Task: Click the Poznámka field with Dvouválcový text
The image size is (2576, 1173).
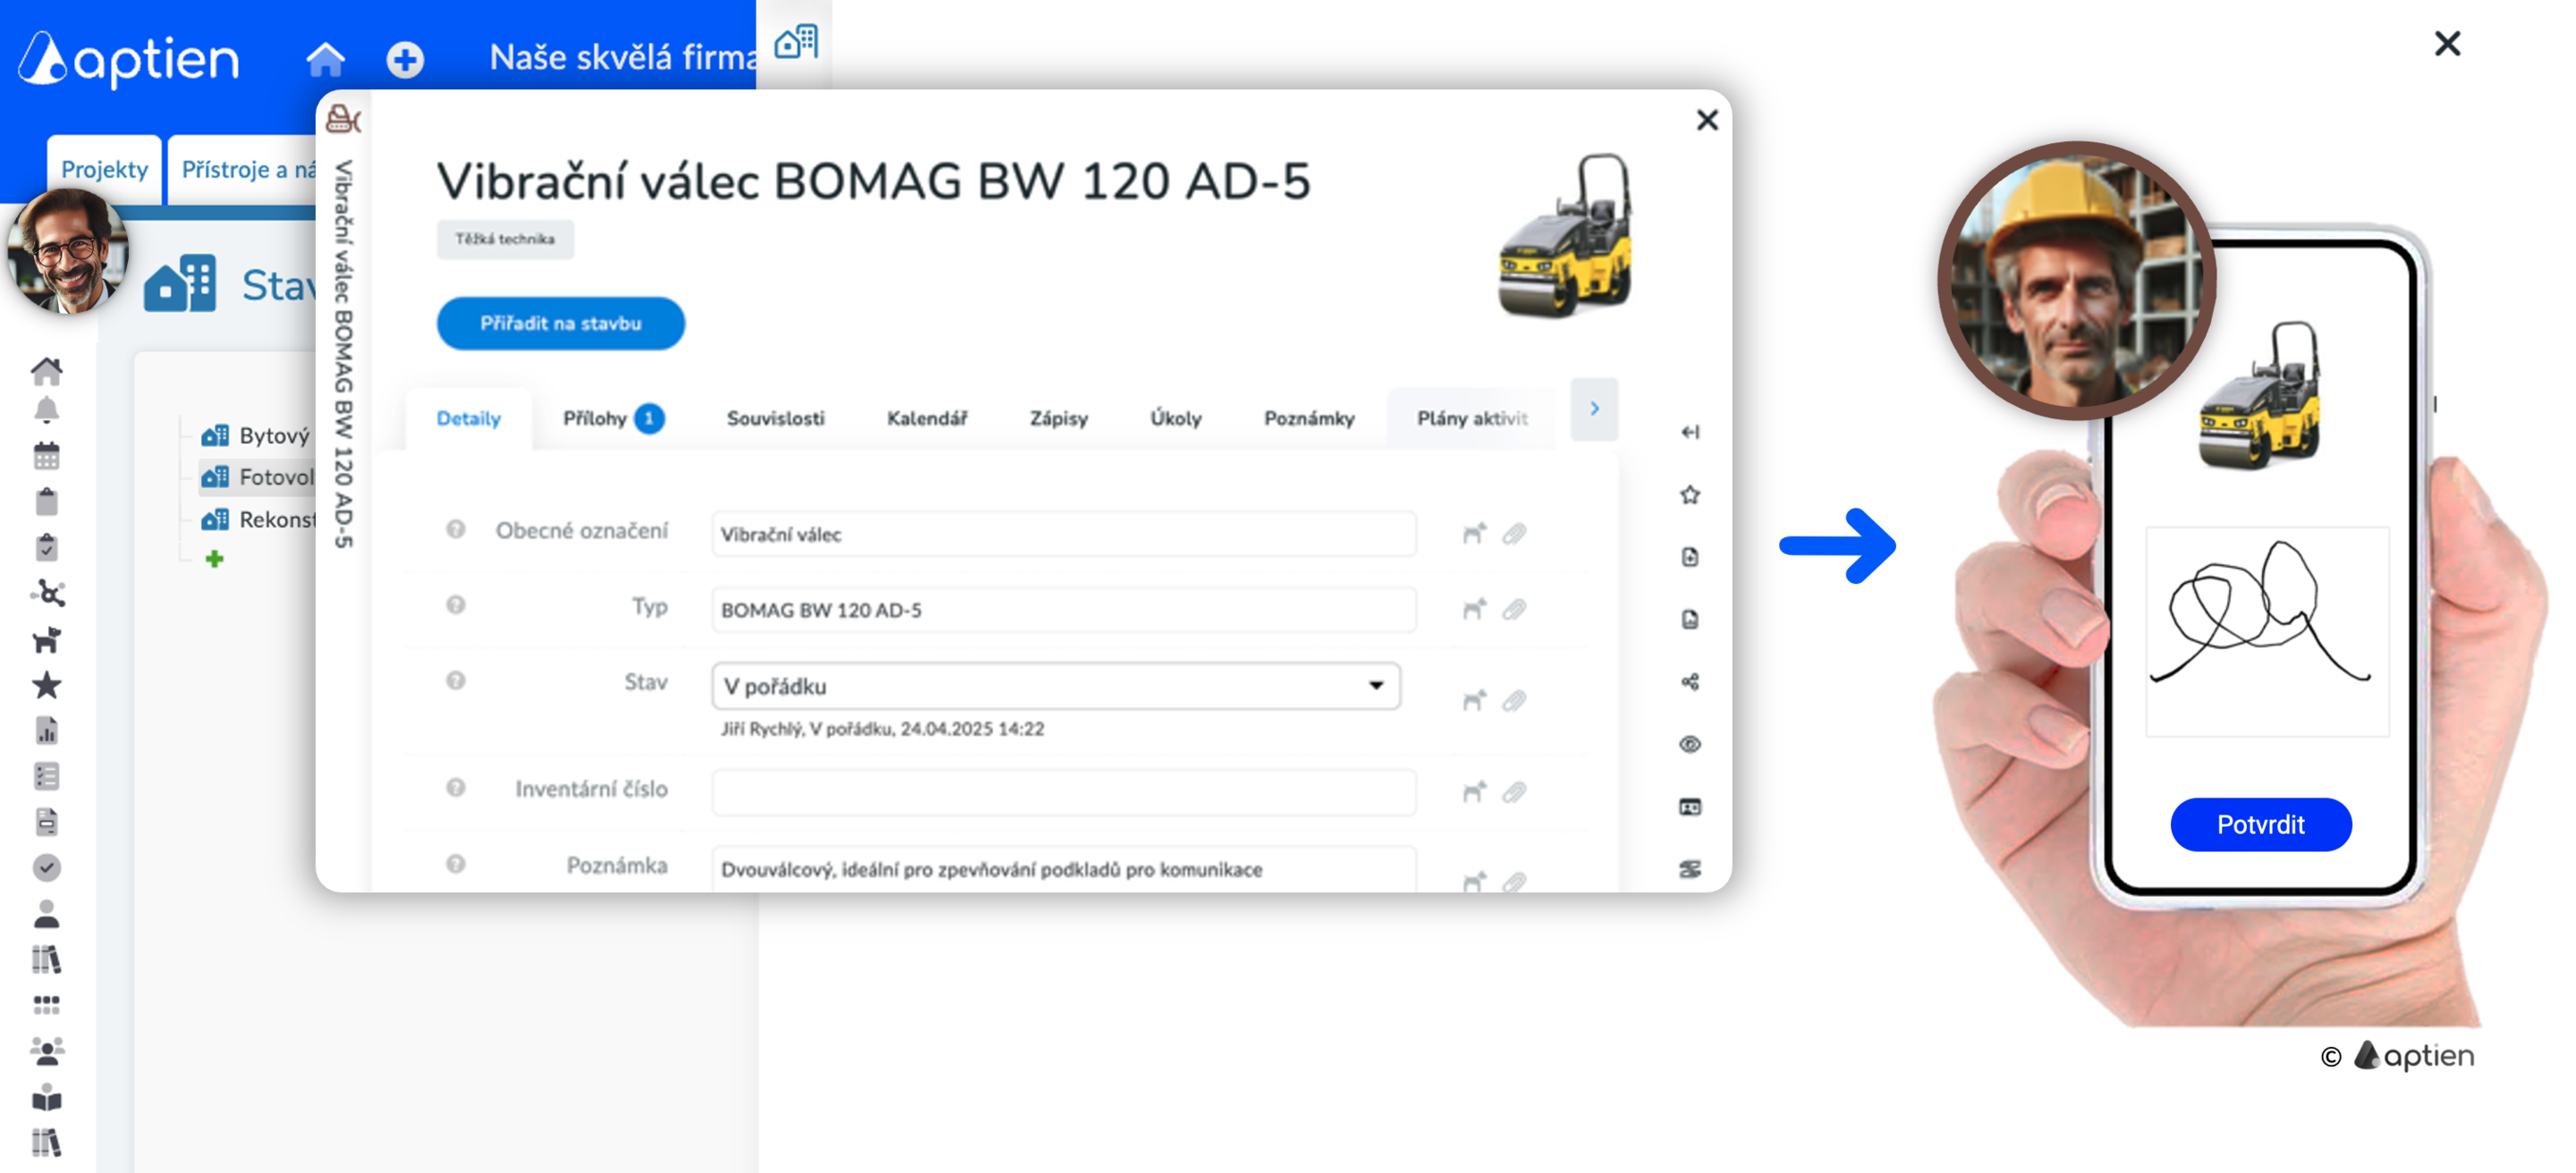Action: [x=1063, y=867]
